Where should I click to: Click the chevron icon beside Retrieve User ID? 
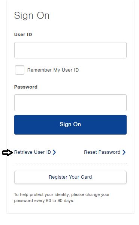(54, 152)
